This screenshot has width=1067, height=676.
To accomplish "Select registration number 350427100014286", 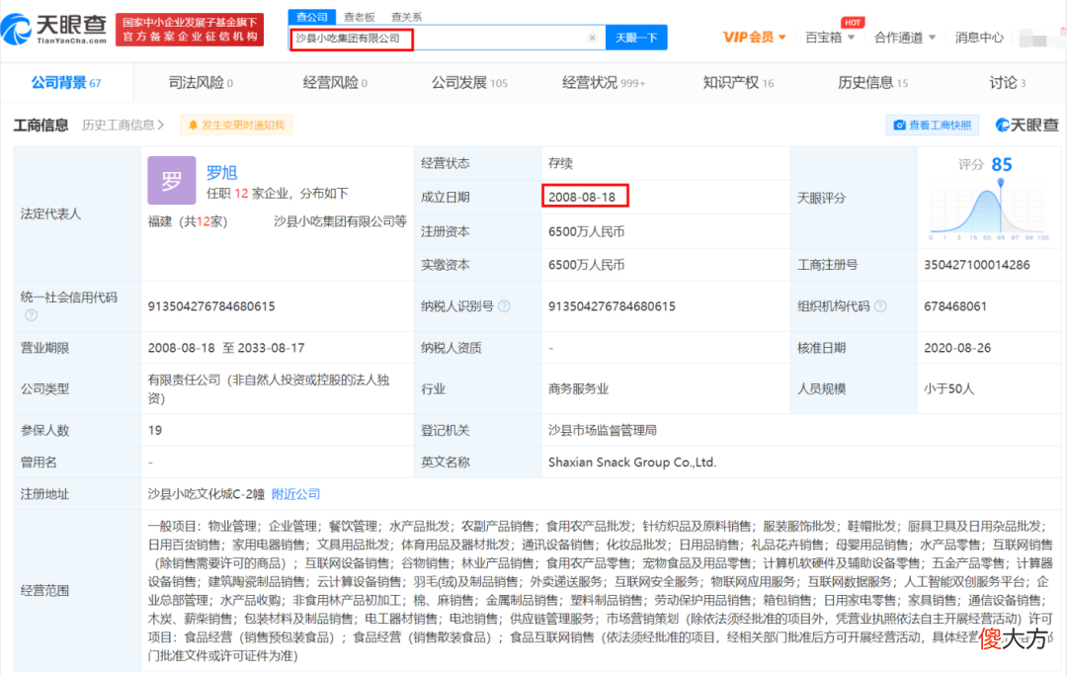I will 976,265.
